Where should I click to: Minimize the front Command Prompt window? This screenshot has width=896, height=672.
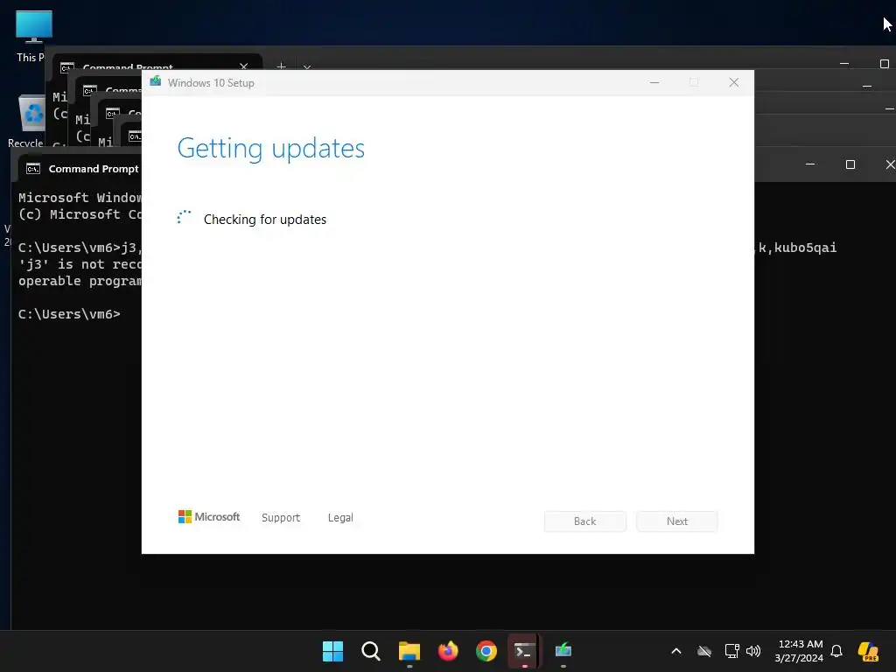[810, 164]
